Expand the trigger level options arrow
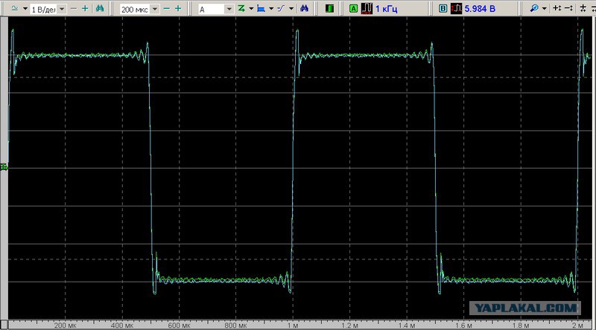Screen dimensions: 596x330 point(271,8)
